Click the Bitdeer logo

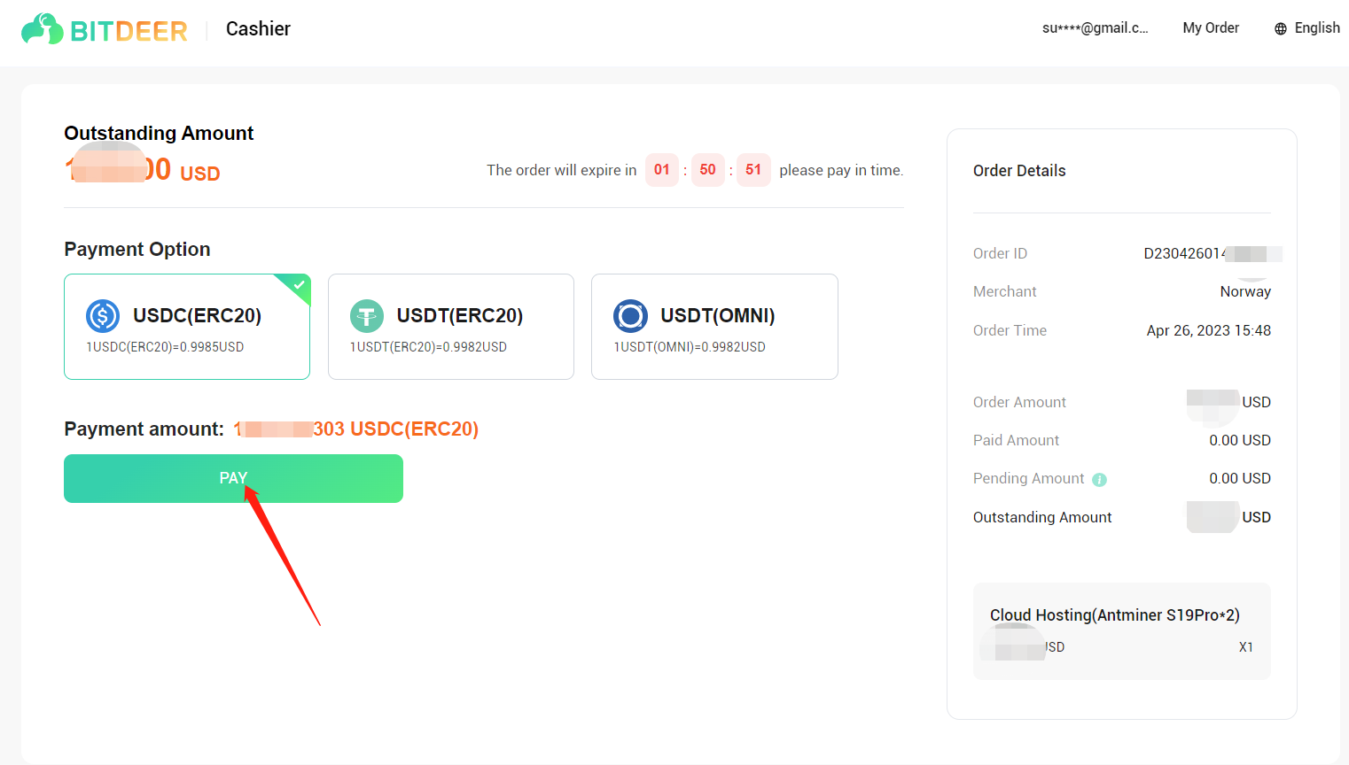(x=105, y=29)
